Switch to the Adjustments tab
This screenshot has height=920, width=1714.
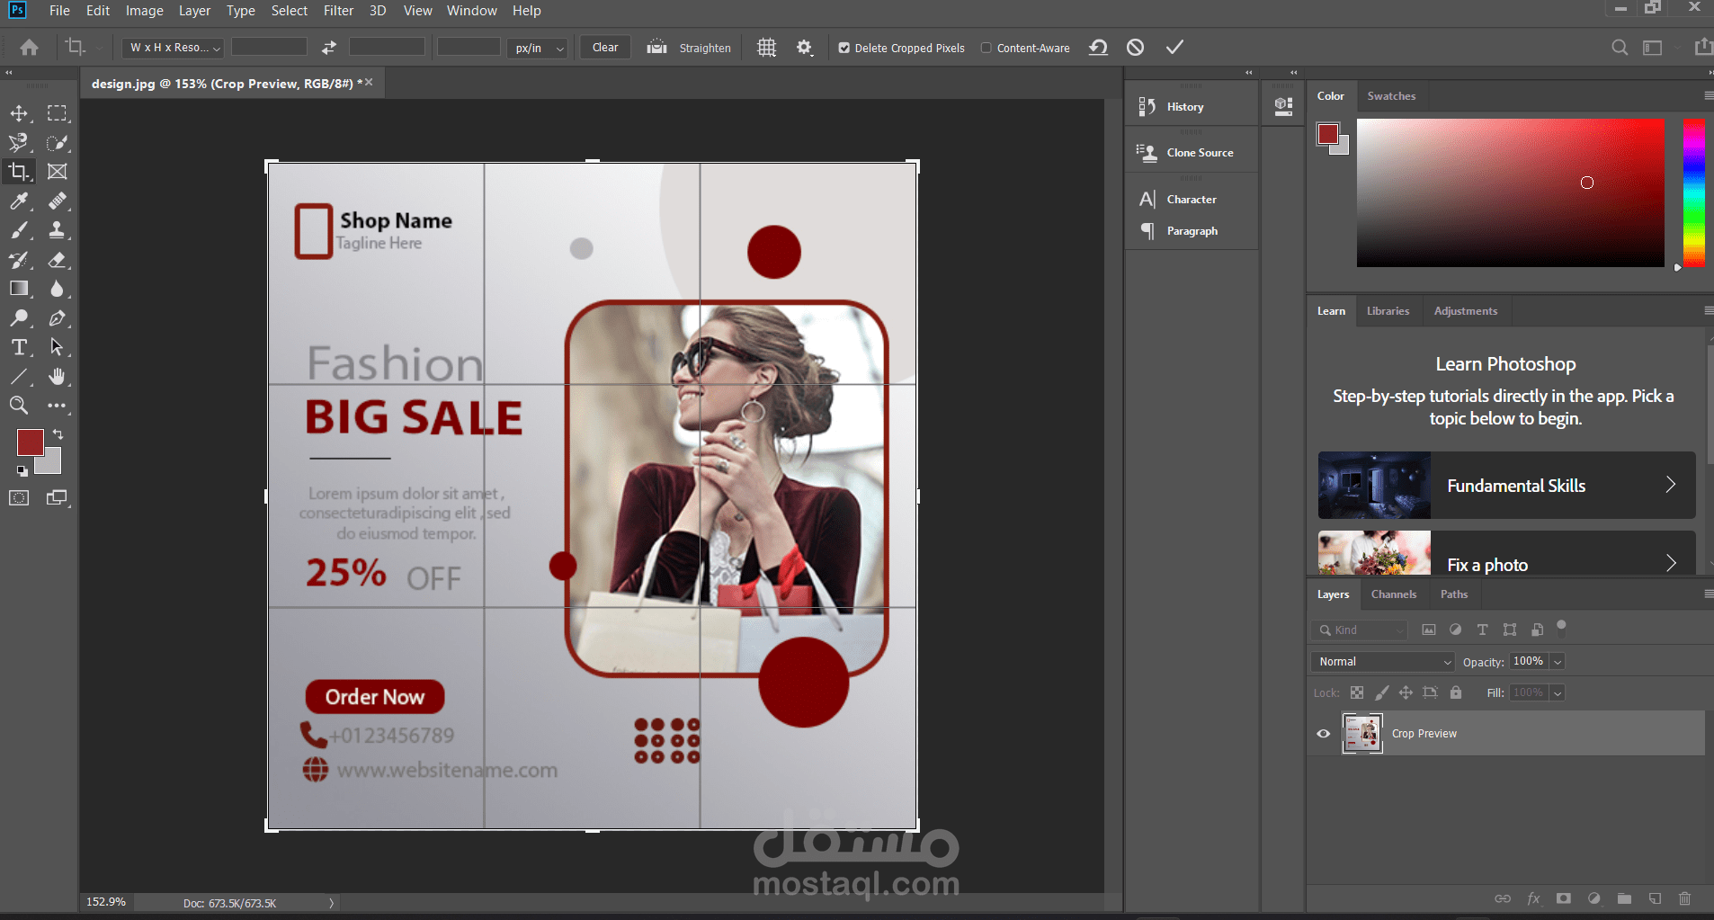pos(1465,311)
